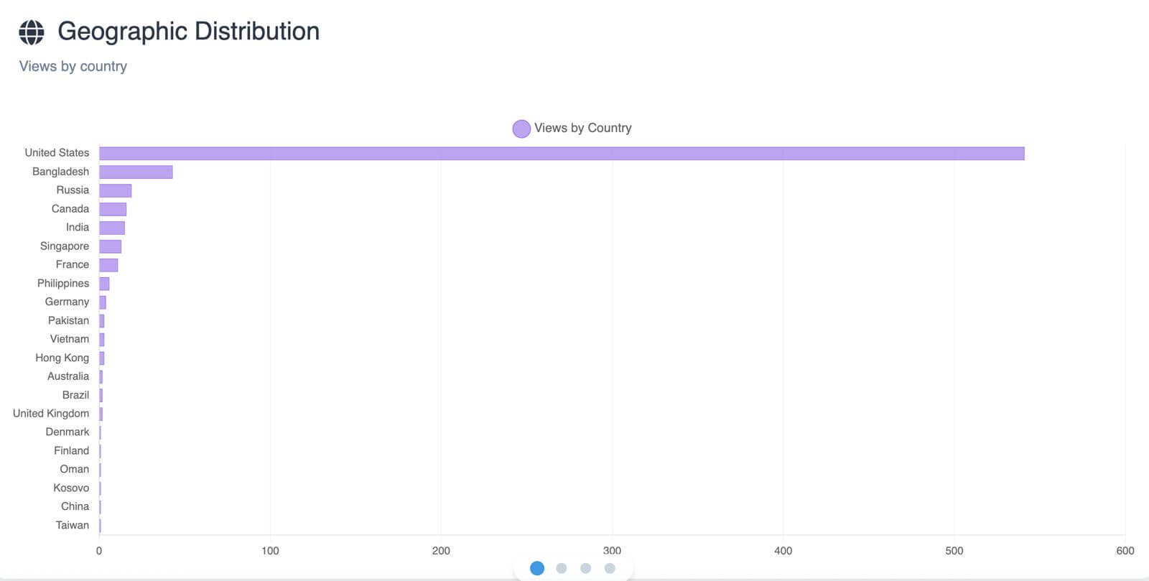This screenshot has height=581, width=1149.
Task: Click the Geographic Distribution heading
Action: [x=188, y=32]
